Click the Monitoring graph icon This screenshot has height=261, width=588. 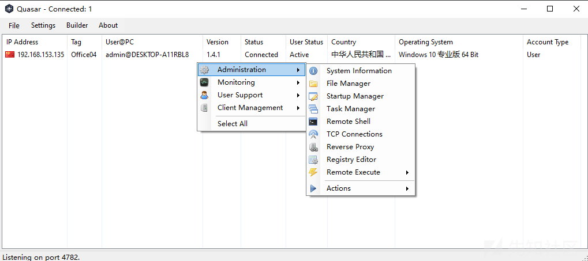click(204, 82)
